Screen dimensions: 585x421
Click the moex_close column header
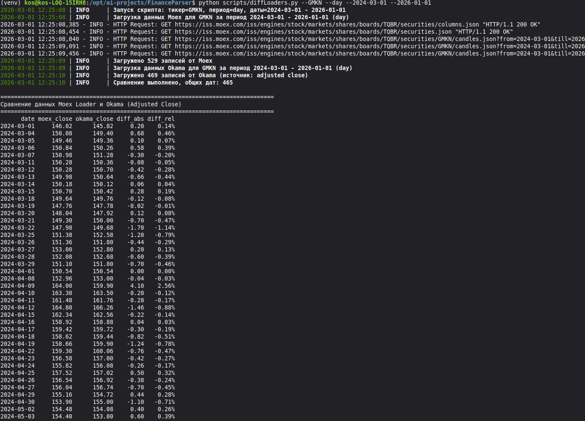pos(55,119)
